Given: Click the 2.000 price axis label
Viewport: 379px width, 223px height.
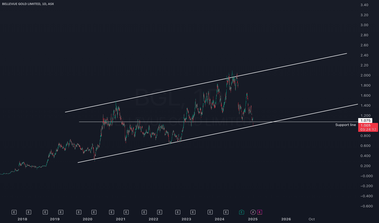Looking at the screenshot, I should (x=365, y=75).
